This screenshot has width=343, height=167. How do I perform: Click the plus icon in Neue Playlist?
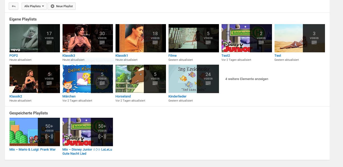52,6
